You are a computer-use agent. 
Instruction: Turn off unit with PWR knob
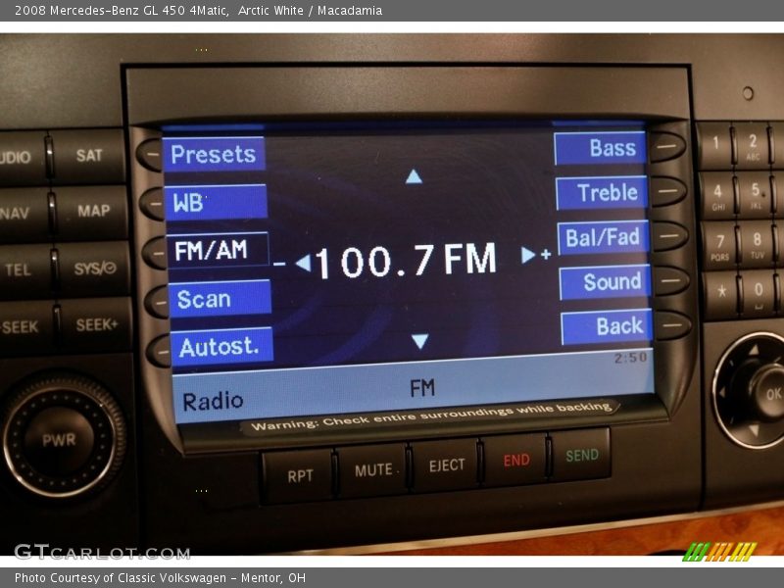tap(59, 440)
